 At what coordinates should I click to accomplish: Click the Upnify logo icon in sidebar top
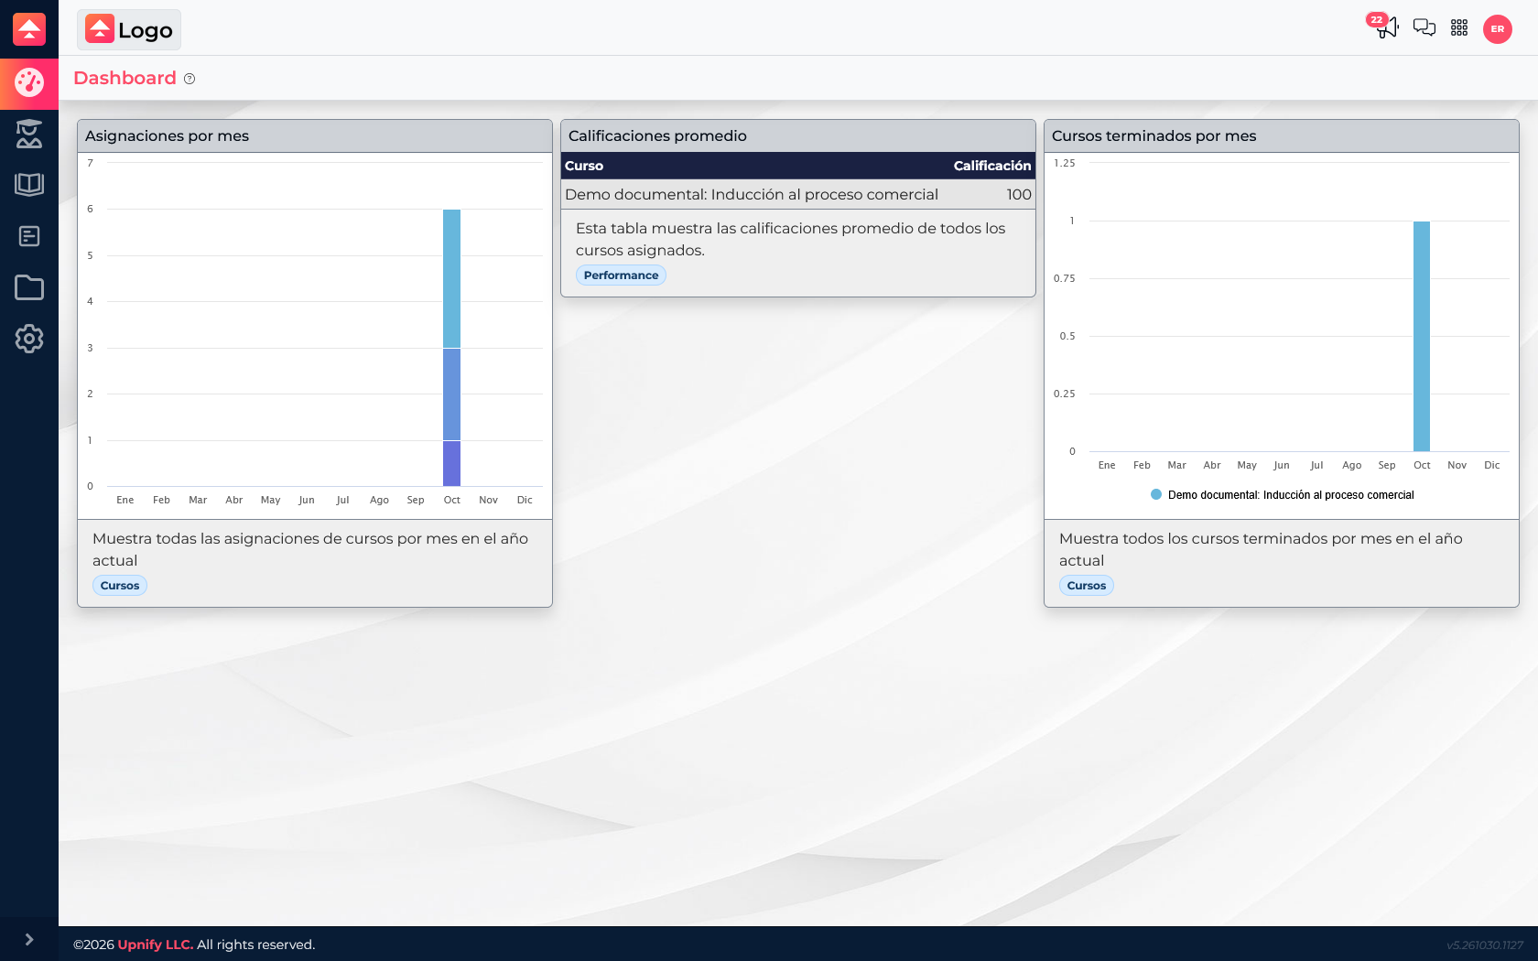tap(29, 29)
